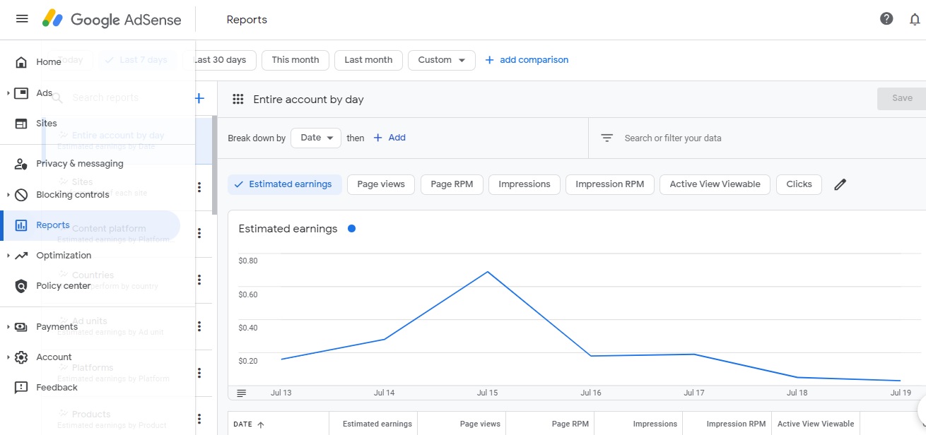Toggle the Active View Viewable metric chip
Image resolution: width=926 pixels, height=435 pixels.
715,184
